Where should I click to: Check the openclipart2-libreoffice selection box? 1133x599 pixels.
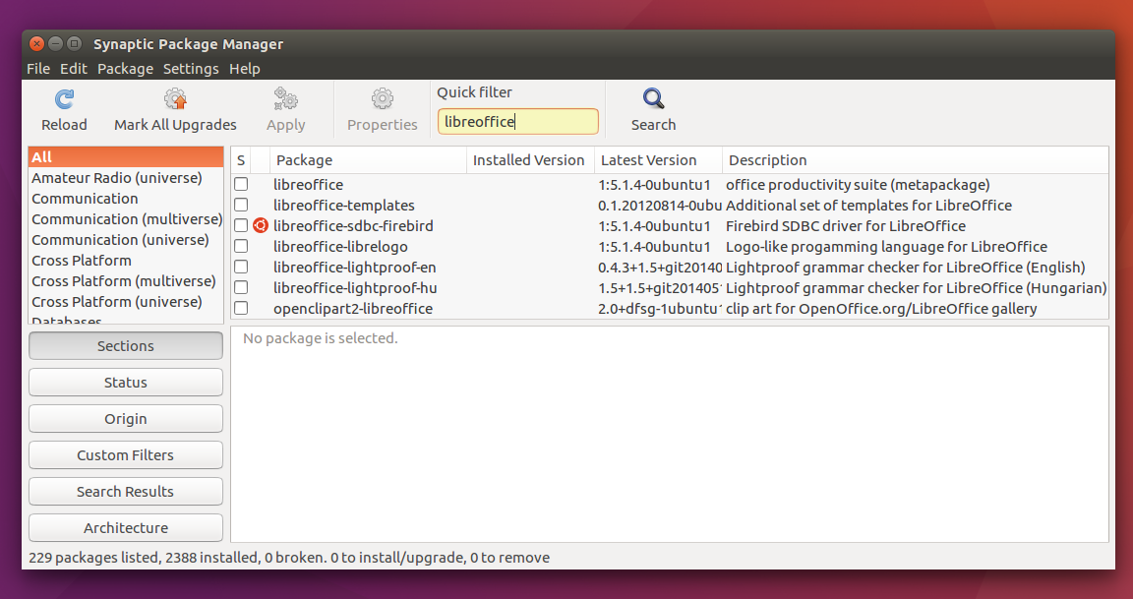[241, 308]
